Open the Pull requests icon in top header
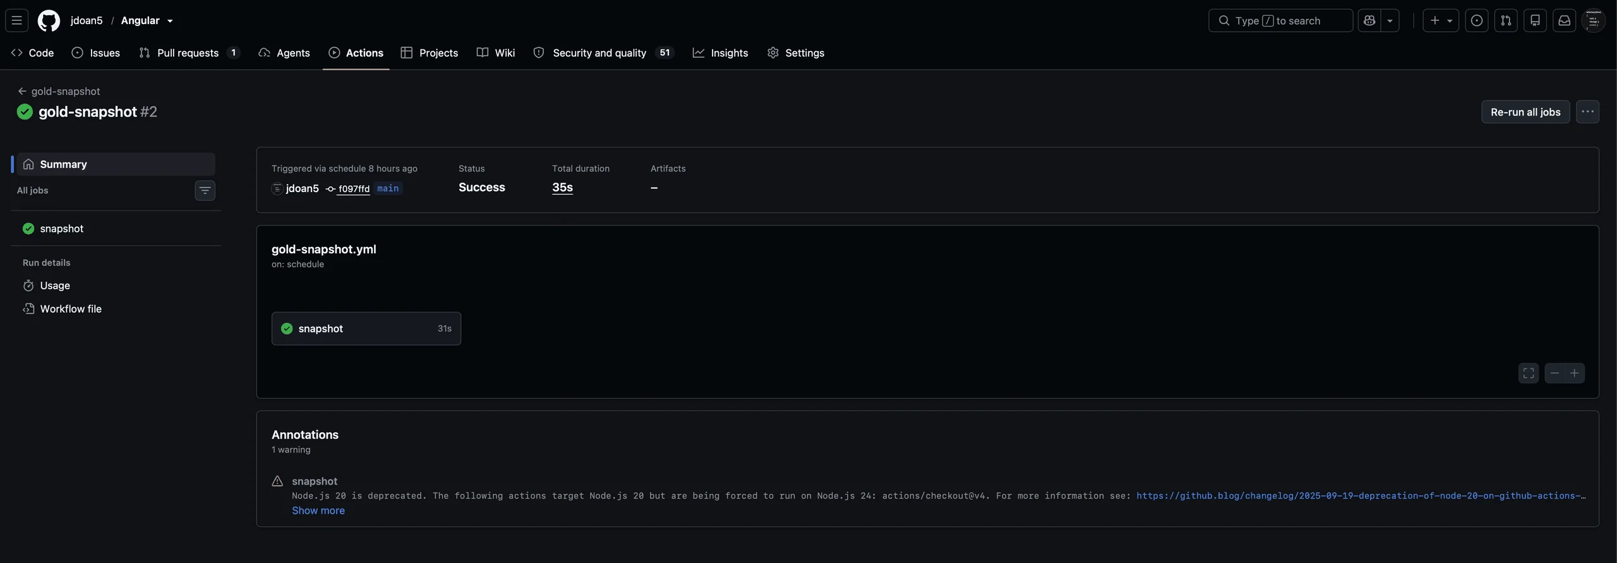 click(1506, 20)
